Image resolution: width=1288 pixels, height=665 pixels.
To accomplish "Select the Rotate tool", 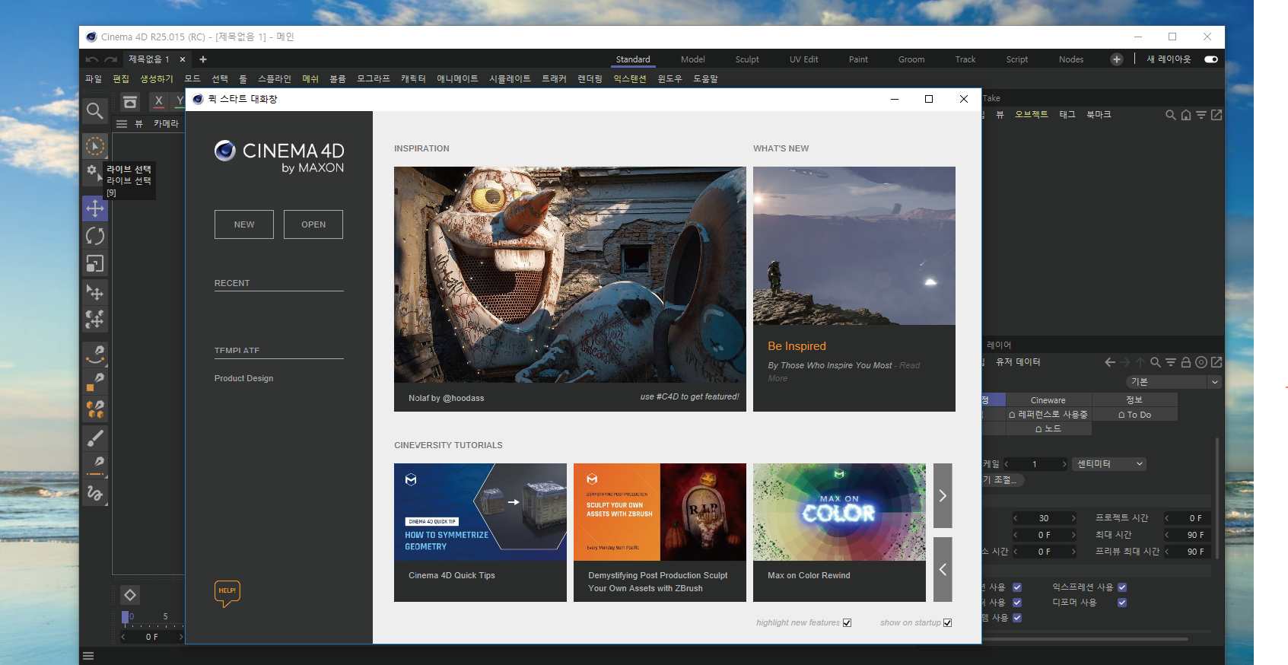I will point(94,236).
